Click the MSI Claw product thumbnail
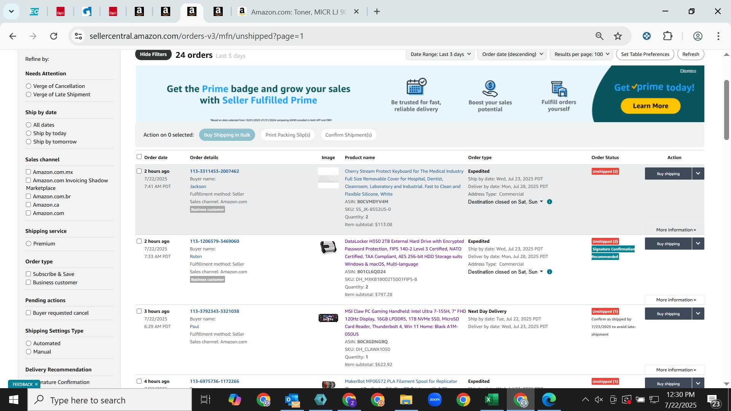731x411 pixels. coord(328,318)
